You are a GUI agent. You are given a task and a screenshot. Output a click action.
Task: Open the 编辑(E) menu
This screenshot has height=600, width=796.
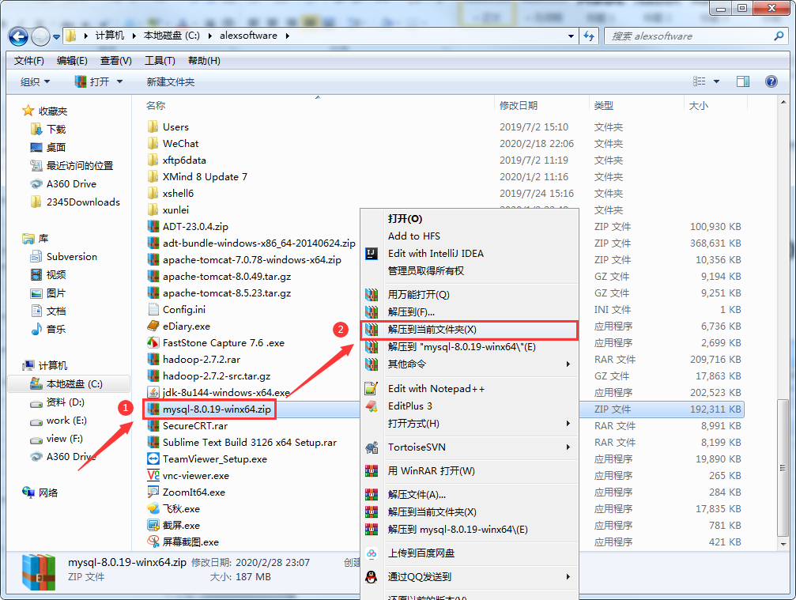click(72, 61)
